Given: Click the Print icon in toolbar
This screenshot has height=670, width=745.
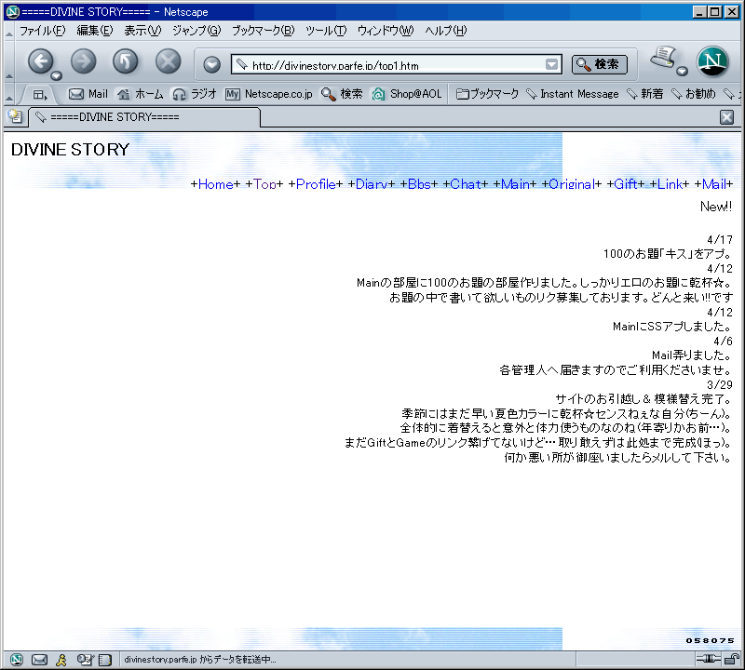Looking at the screenshot, I should point(663,58).
